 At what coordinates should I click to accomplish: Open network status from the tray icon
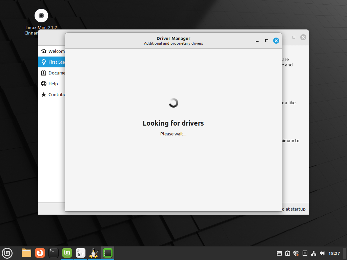(313, 253)
